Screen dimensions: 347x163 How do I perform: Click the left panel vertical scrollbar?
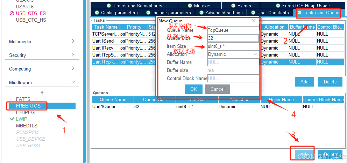[x=84, y=81]
